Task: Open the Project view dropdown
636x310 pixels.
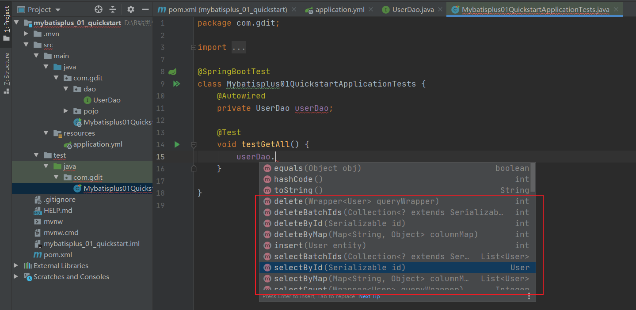Action: click(58, 10)
